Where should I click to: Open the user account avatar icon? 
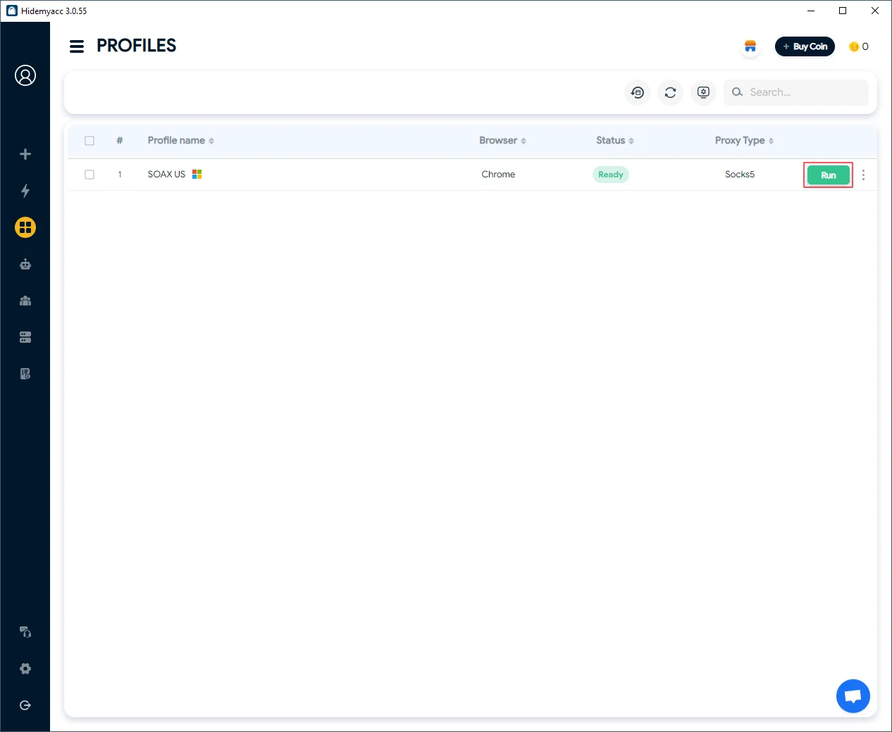pyautogui.click(x=25, y=75)
